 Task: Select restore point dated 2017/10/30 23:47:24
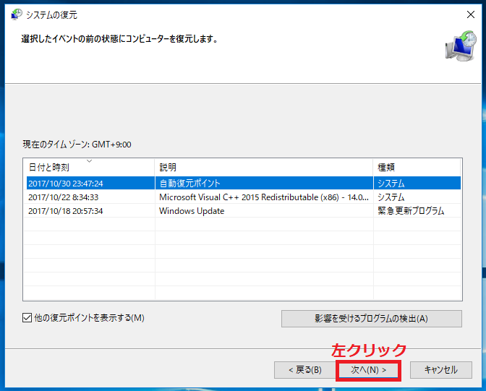244,183
